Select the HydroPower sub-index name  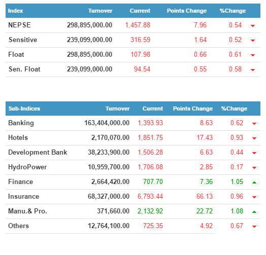tap(27, 167)
